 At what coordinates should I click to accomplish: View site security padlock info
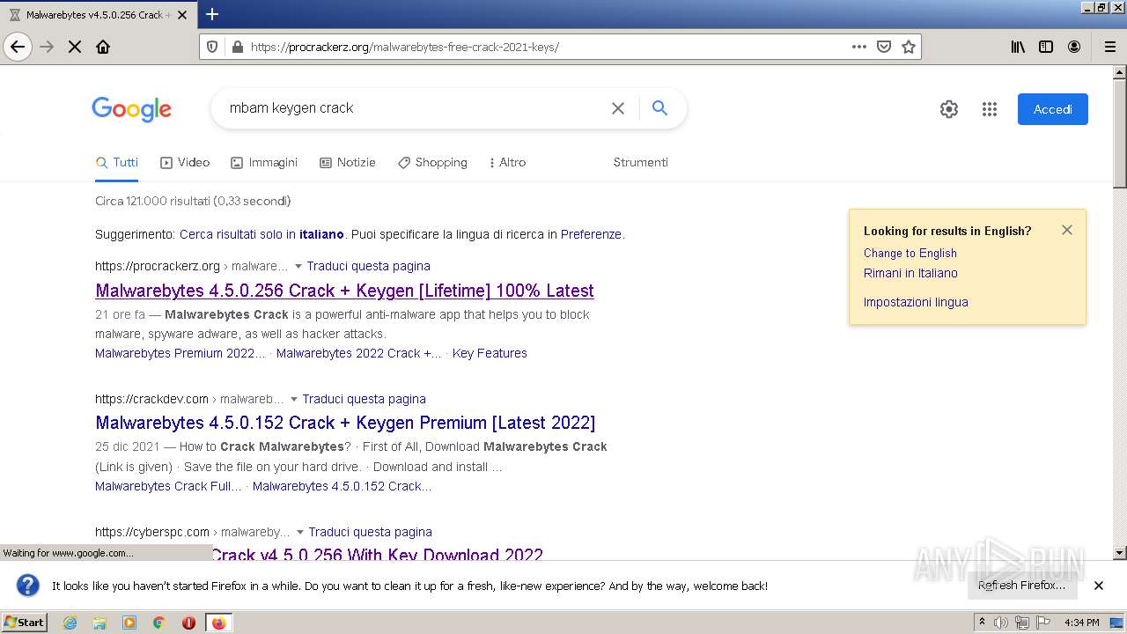point(237,47)
